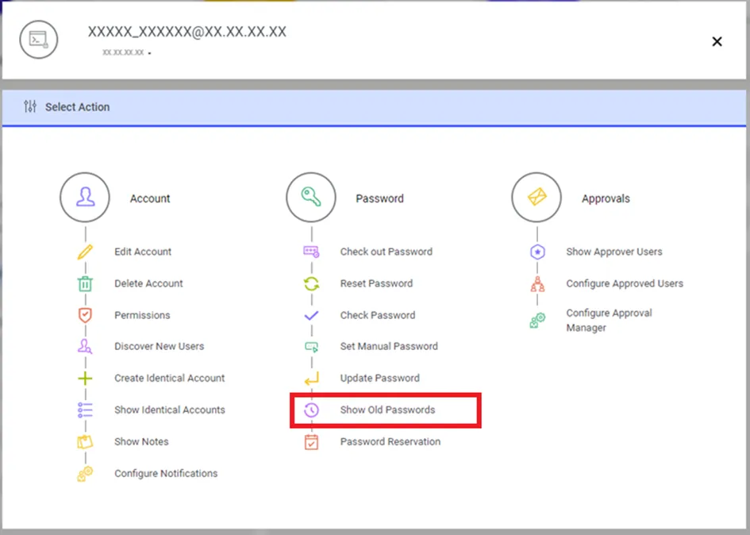Click the Account user circle icon
Image resolution: width=750 pixels, height=535 pixels.
[85, 197]
